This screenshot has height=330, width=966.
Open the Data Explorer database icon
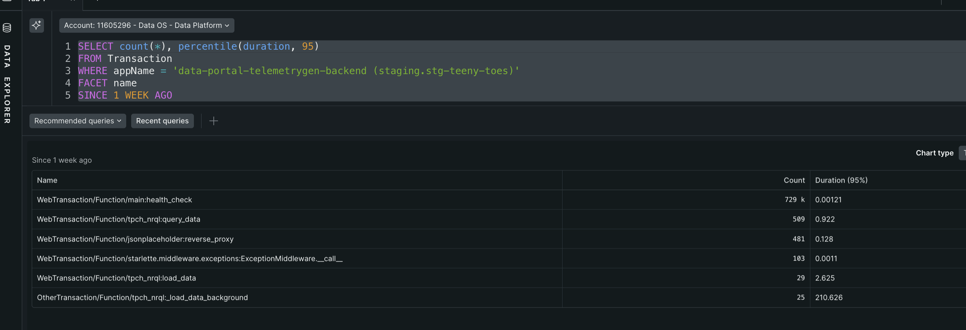coord(7,28)
